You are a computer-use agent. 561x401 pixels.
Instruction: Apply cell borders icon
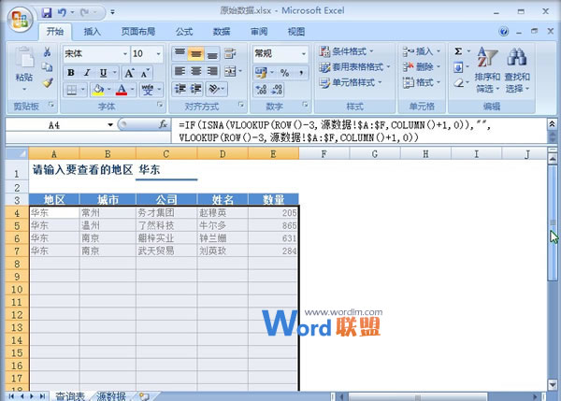72,90
